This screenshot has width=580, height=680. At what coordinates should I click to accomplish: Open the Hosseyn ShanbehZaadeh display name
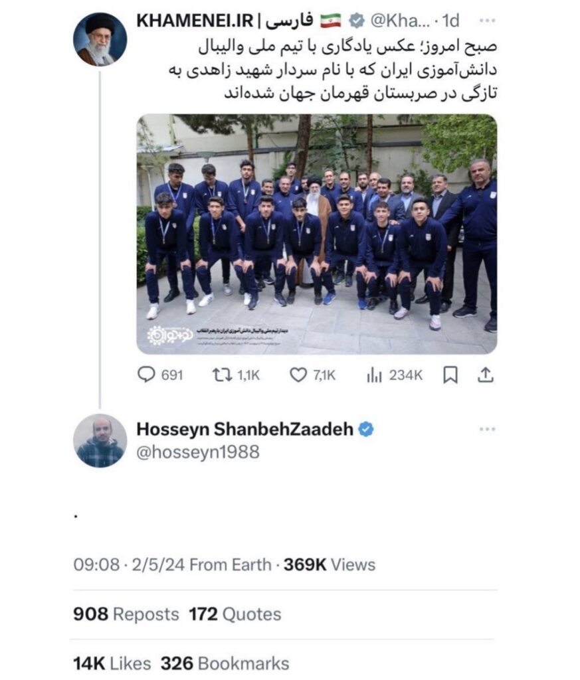245,430
